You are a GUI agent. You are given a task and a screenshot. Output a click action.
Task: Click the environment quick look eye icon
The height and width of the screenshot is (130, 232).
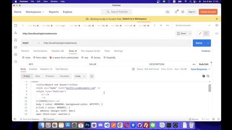[217, 25]
